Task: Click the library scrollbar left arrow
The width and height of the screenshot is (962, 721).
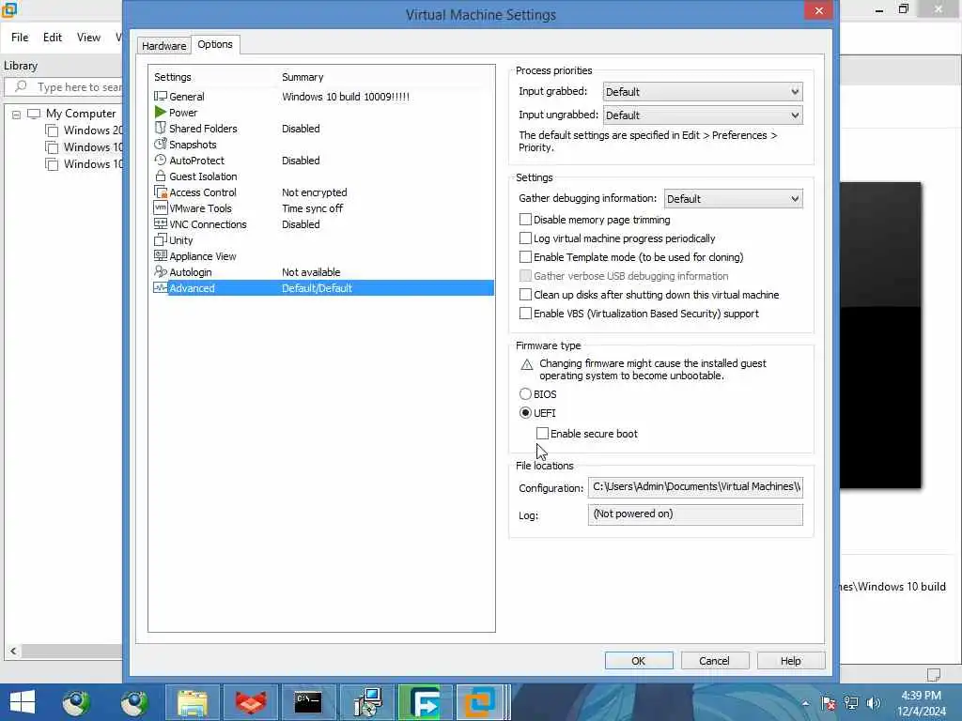Action: (x=13, y=651)
